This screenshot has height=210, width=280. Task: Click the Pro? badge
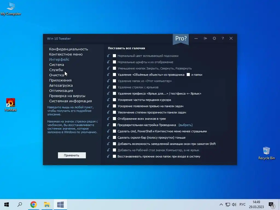(181, 39)
